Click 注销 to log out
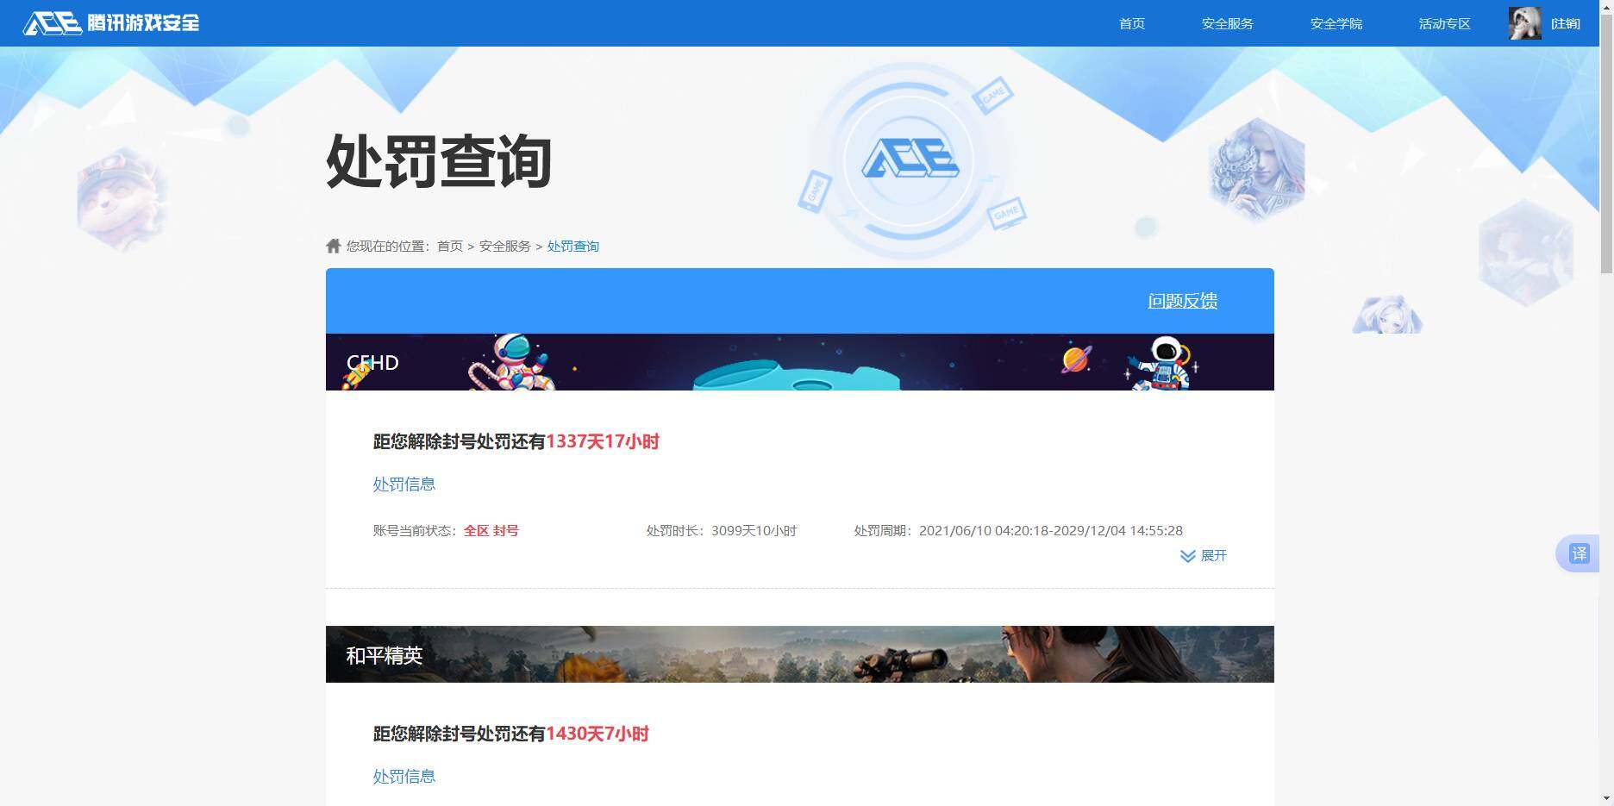The image size is (1614, 806). pos(1567,22)
